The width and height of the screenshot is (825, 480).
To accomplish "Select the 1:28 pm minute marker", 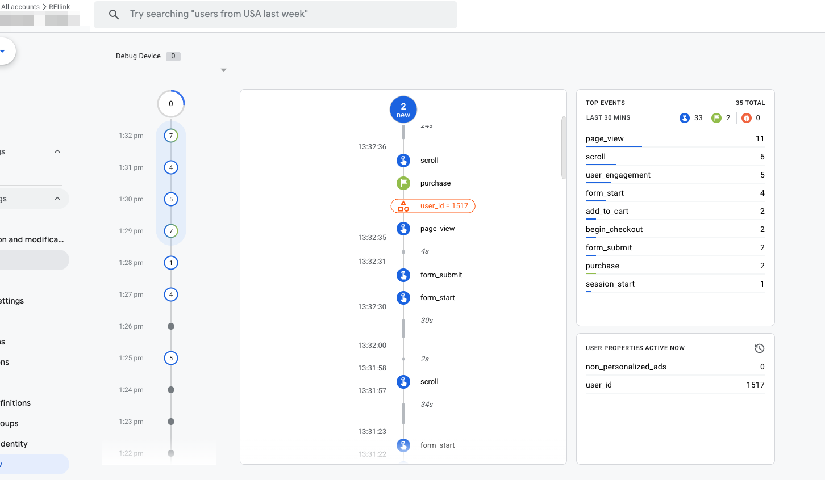I will tap(171, 263).
